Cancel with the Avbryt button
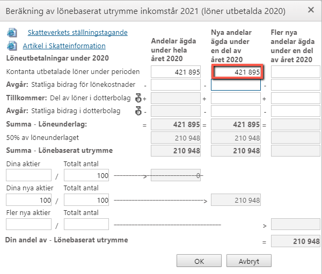 (249, 261)
